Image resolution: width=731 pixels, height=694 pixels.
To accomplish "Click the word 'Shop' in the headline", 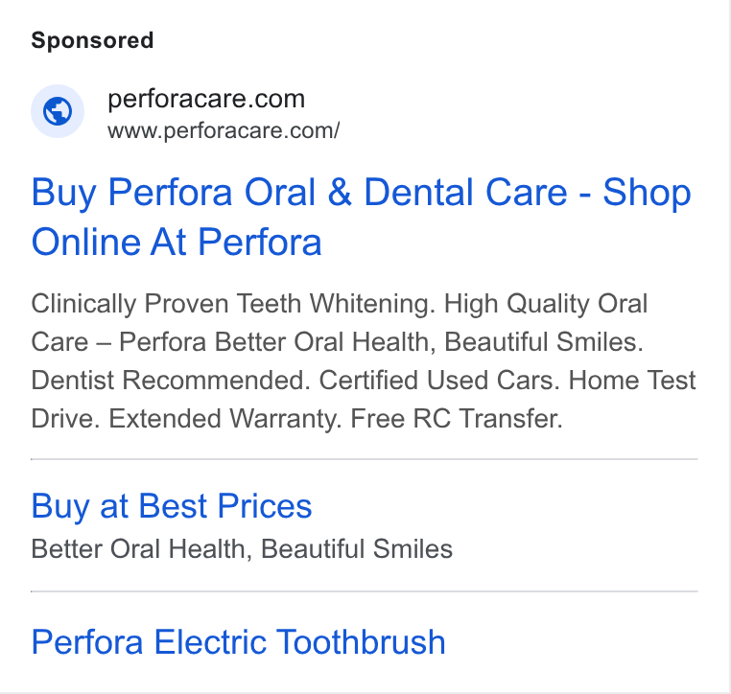I will coord(647,193).
